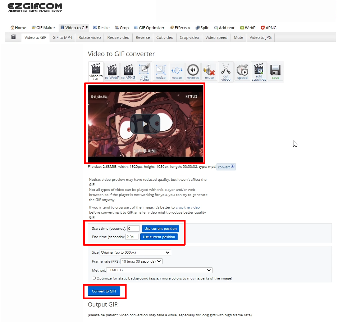
Task: Open the cut video scissors tool
Action: click(226, 72)
